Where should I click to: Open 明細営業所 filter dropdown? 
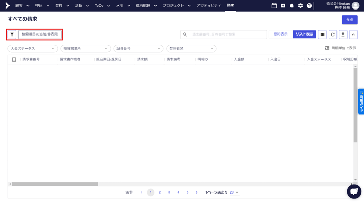[85, 48]
